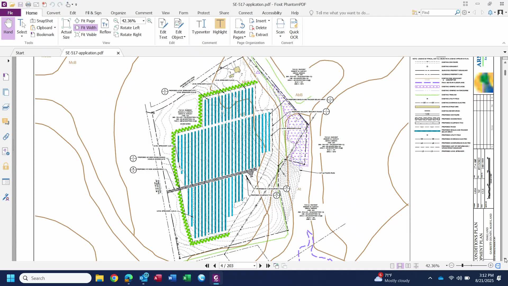
Task: Enable continuous page display mode
Action: 400,266
